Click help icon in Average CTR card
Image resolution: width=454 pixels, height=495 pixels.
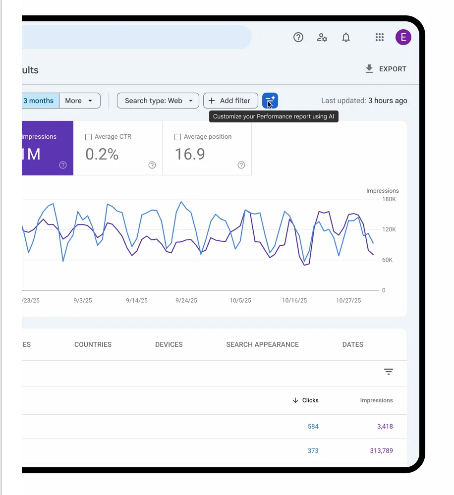152,165
